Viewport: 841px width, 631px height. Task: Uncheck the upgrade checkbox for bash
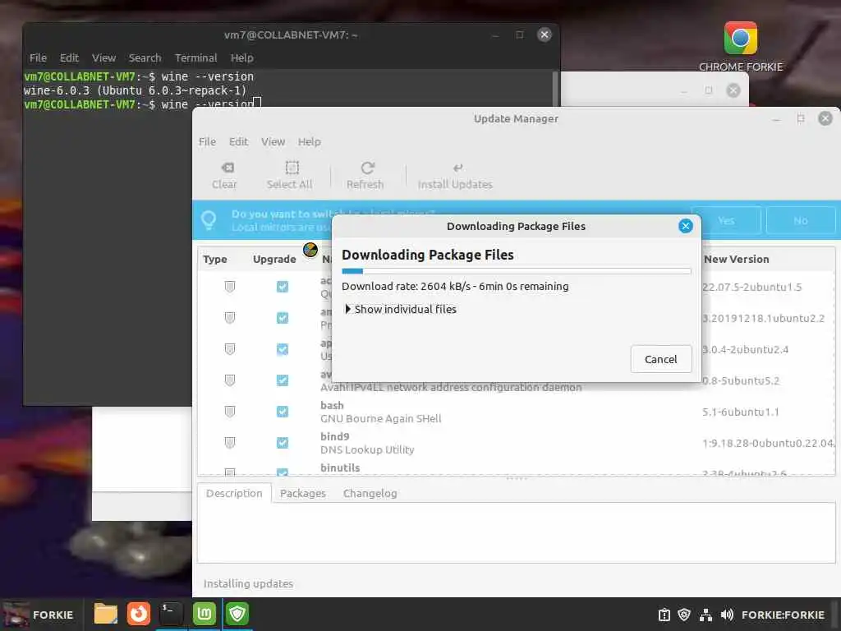[283, 412]
